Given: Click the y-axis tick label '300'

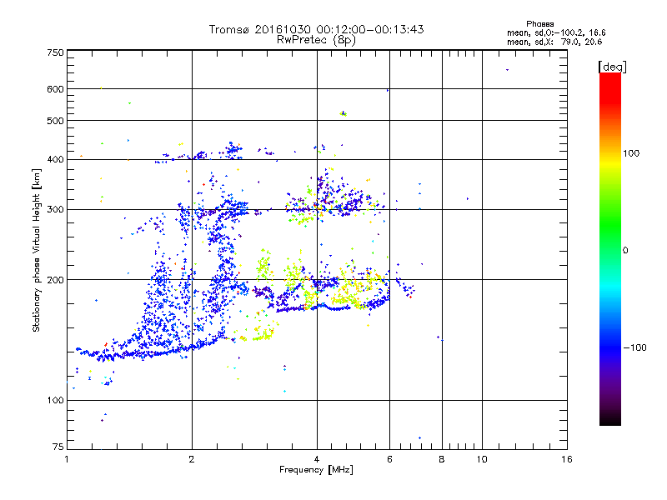Looking at the screenshot, I should point(55,210).
